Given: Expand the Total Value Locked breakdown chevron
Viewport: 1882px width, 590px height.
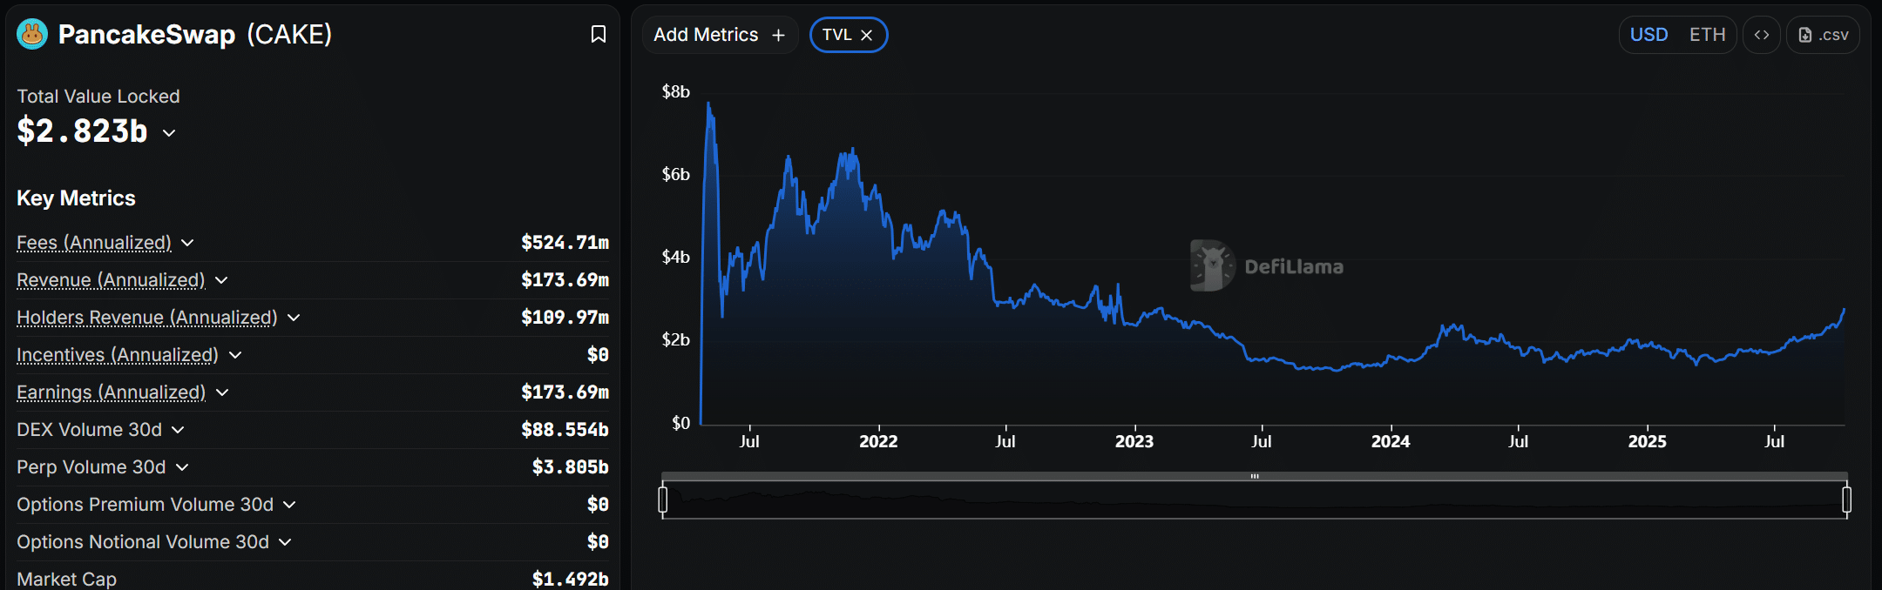Looking at the screenshot, I should (x=169, y=133).
